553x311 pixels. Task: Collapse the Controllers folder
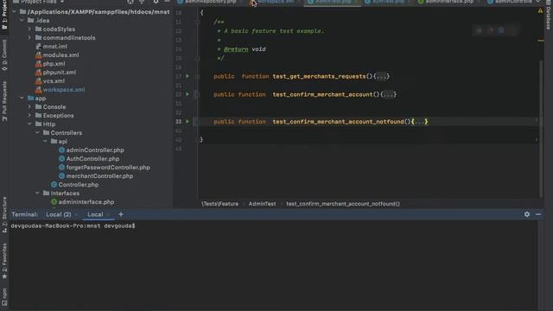click(x=37, y=132)
